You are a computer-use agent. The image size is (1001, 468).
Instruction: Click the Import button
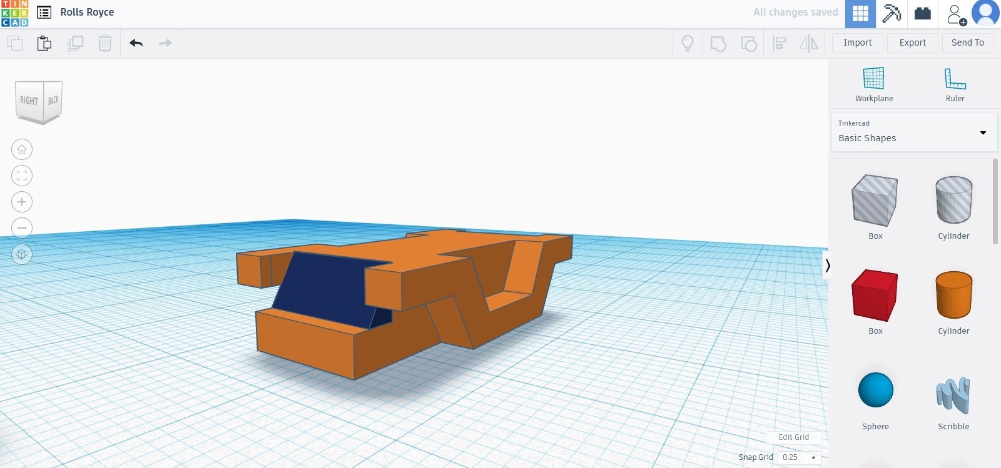click(x=858, y=43)
